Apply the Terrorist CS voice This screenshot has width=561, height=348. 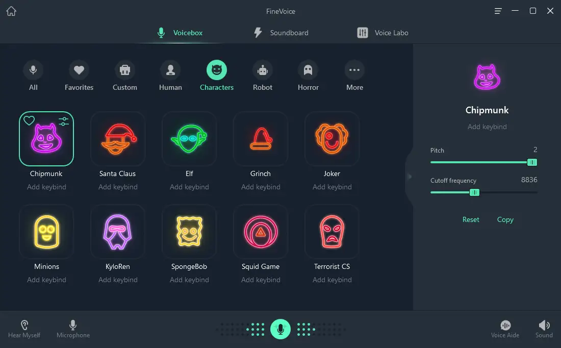(332, 232)
